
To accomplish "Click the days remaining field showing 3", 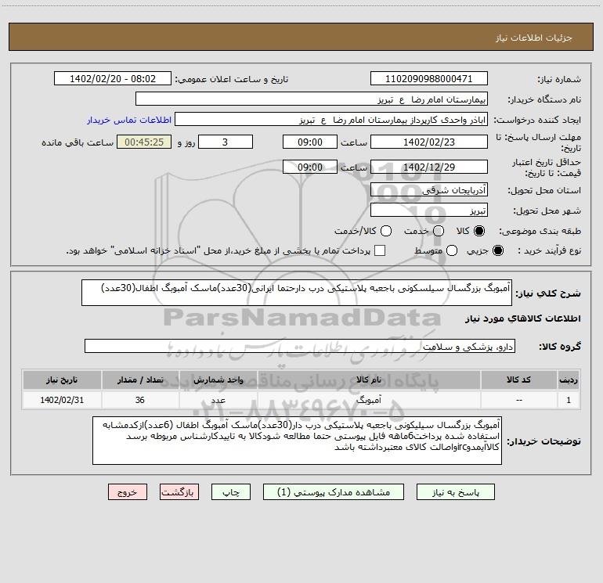I will [226, 142].
